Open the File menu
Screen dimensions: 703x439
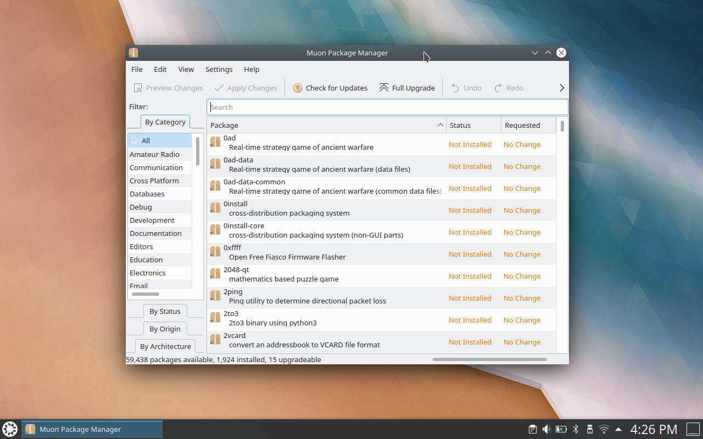click(x=136, y=69)
